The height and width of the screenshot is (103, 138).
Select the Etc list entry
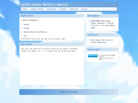point(25,36)
